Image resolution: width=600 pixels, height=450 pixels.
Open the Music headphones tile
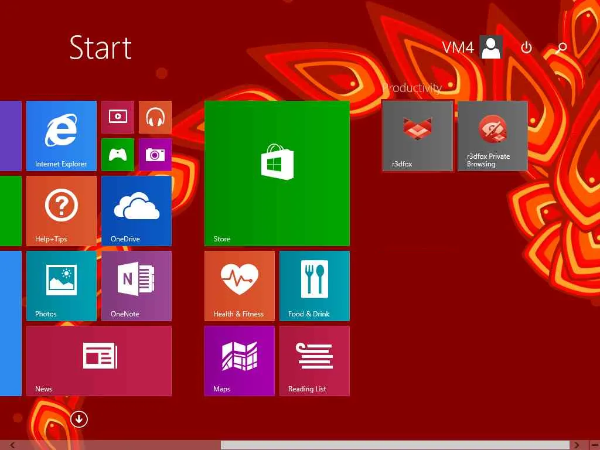coord(155,117)
